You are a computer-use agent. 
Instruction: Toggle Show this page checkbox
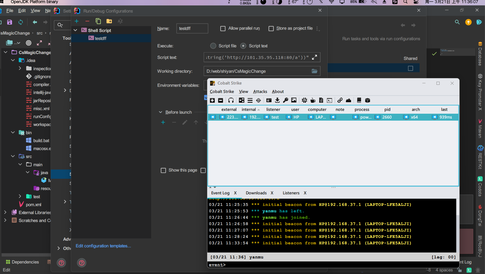163,170
